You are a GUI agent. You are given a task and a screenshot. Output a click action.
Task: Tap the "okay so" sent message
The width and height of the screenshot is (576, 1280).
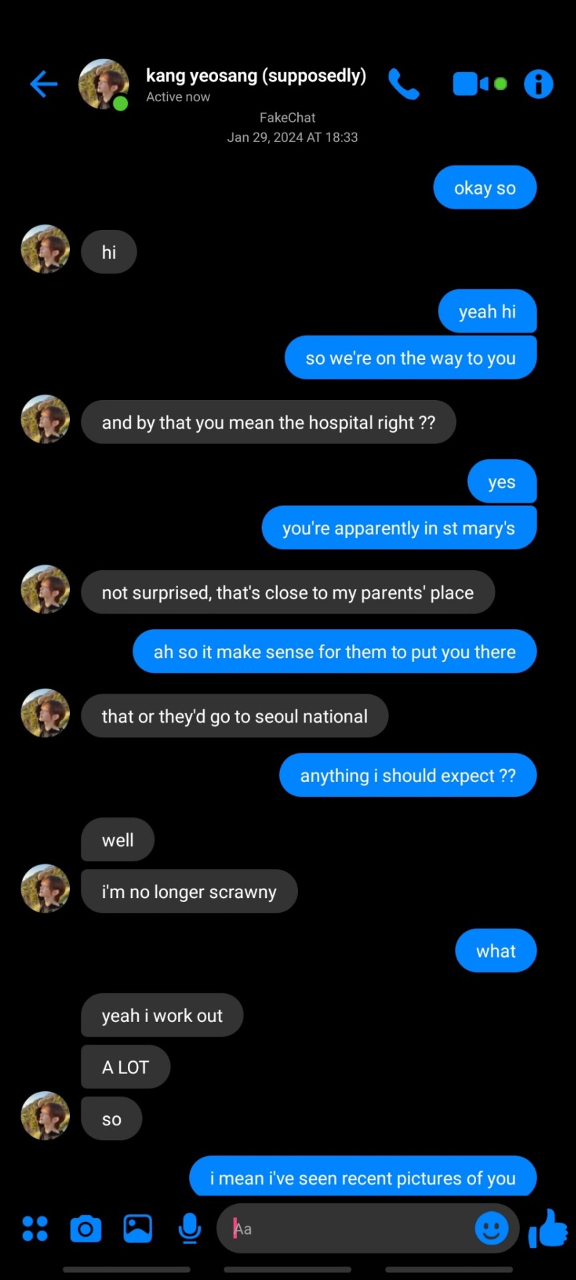click(x=485, y=188)
